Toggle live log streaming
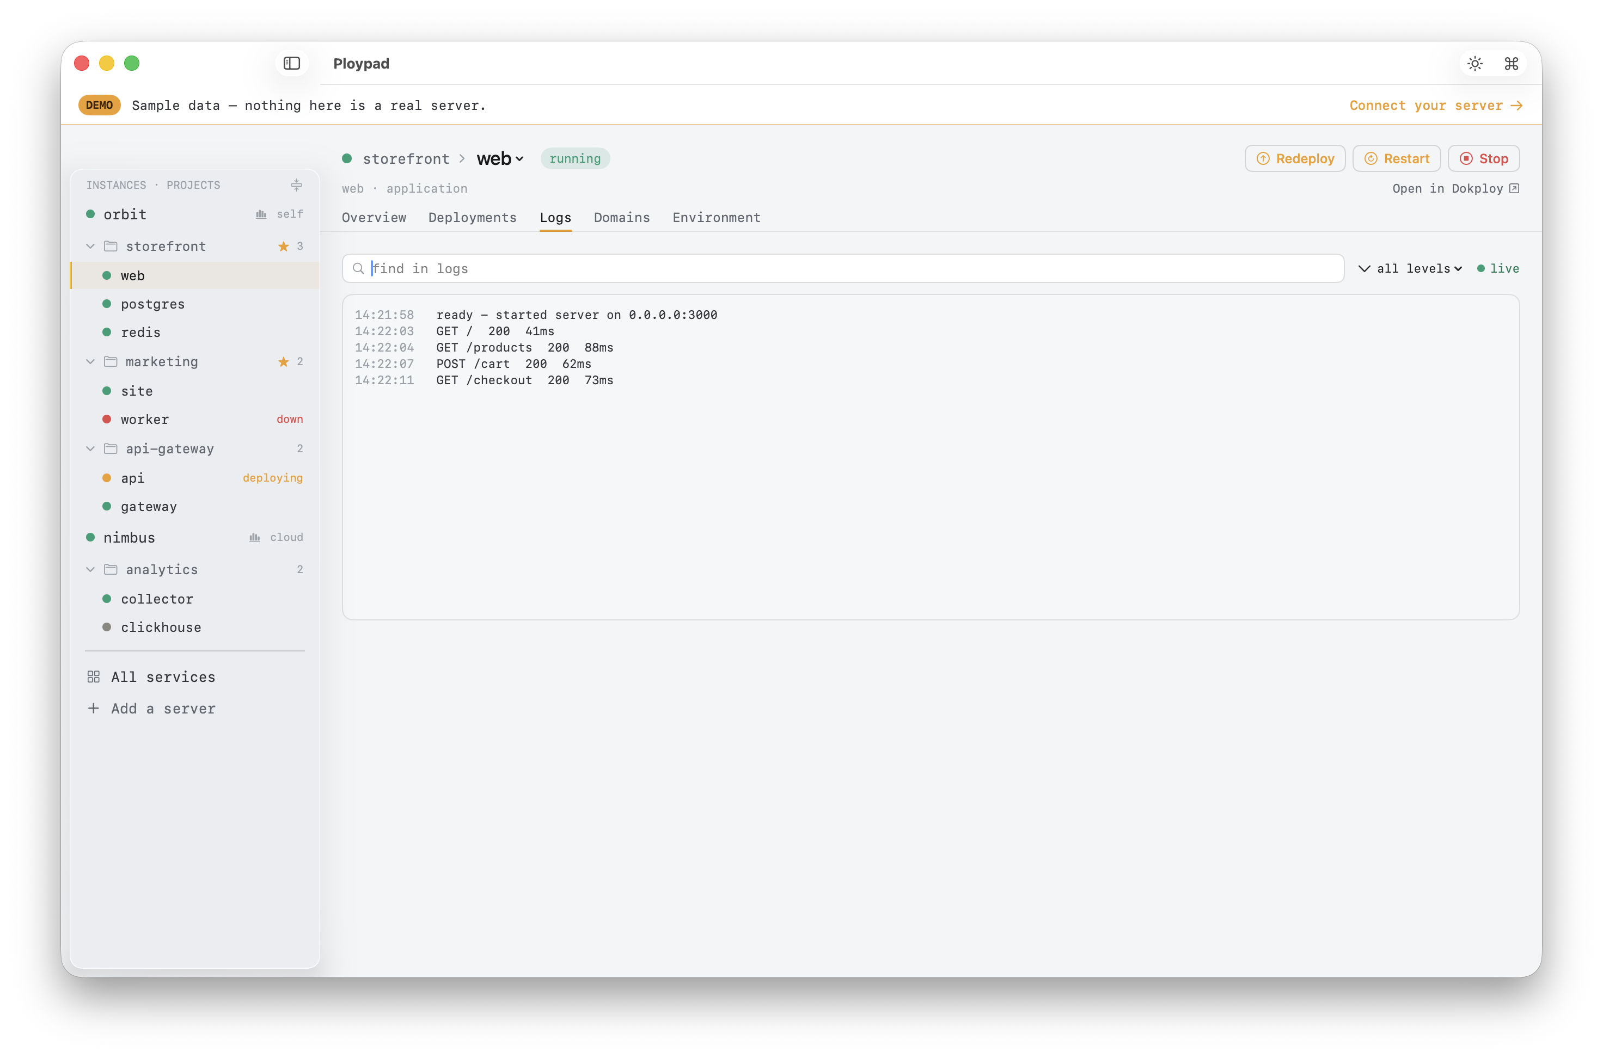 click(x=1498, y=268)
